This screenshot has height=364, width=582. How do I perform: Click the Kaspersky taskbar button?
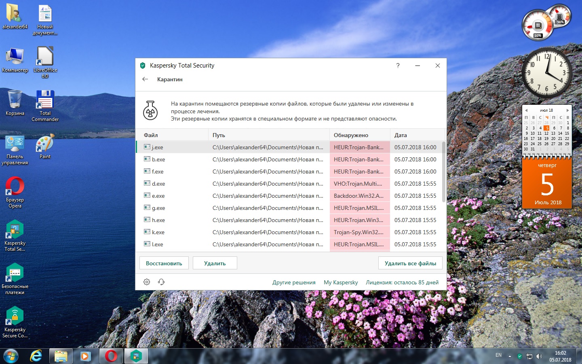[x=136, y=356]
